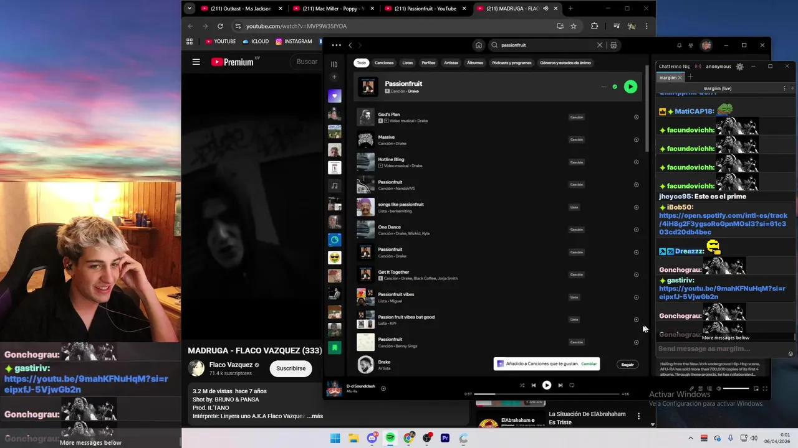
Task: Open Spotify miniplayer icon
Action: [x=756, y=389]
